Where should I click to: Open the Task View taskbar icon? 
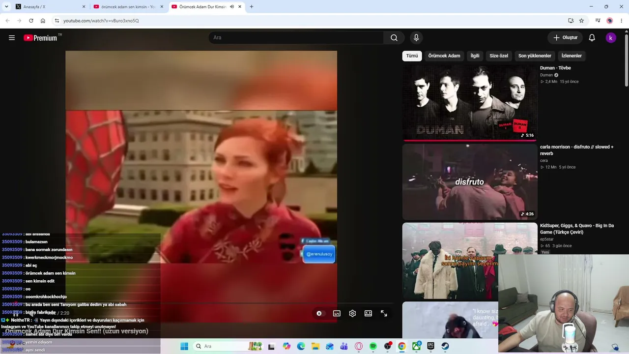pyautogui.click(x=271, y=346)
